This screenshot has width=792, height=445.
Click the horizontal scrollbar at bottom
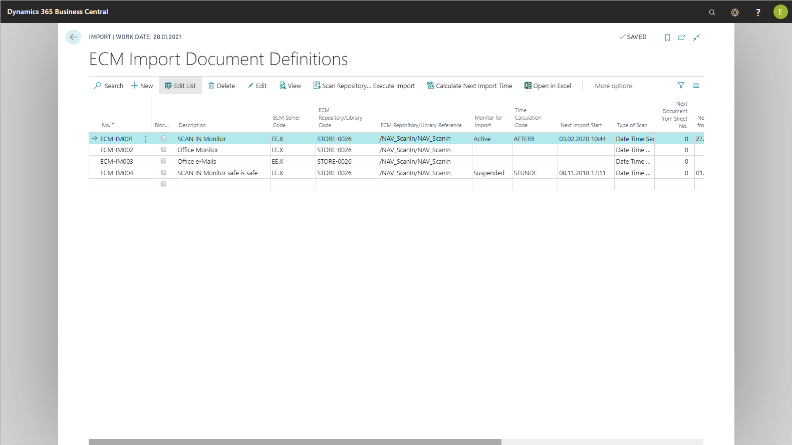coord(295,441)
